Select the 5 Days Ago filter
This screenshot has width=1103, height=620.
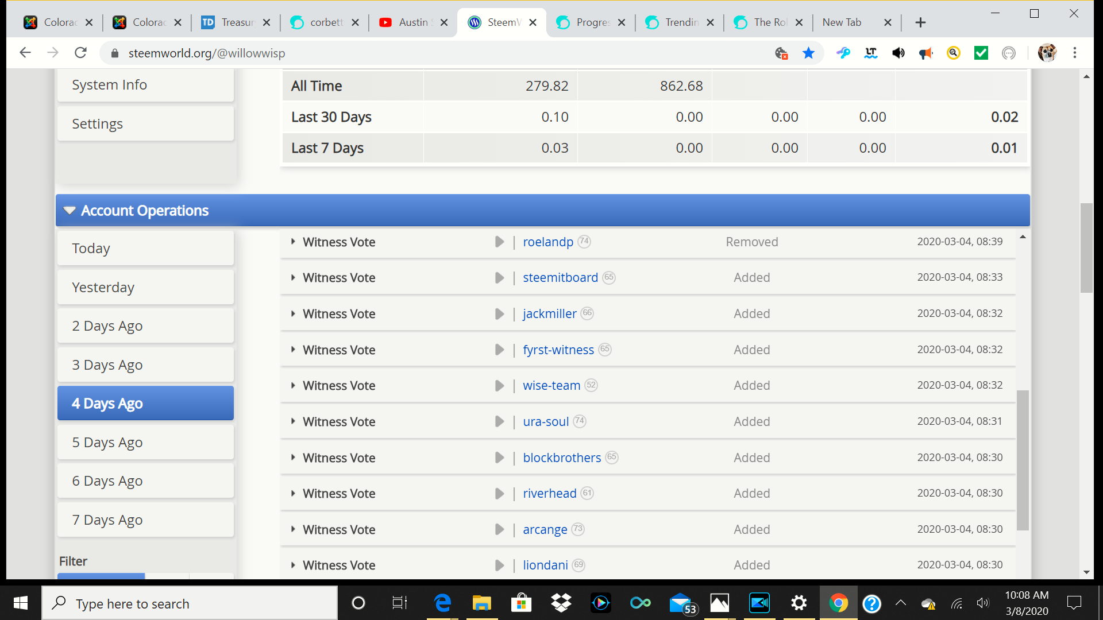(x=145, y=442)
